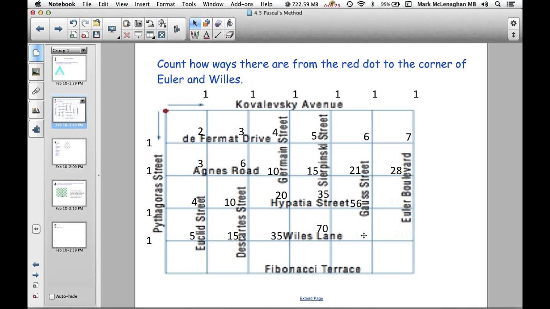Insert a table with the table icon
The height and width of the screenshot is (309, 550).
point(150,35)
